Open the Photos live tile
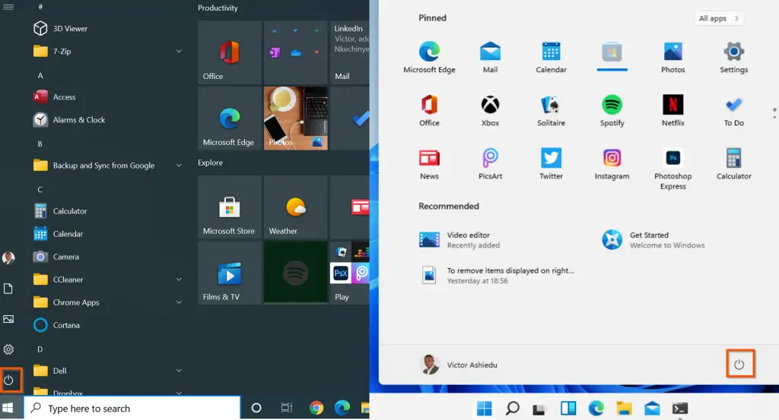 pyautogui.click(x=296, y=118)
